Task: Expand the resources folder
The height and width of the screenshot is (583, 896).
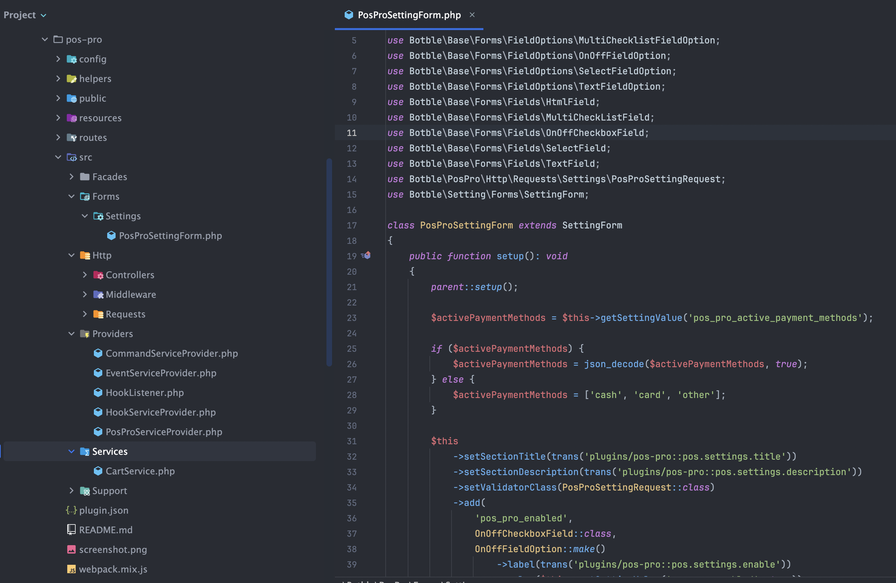Action: (x=58, y=117)
